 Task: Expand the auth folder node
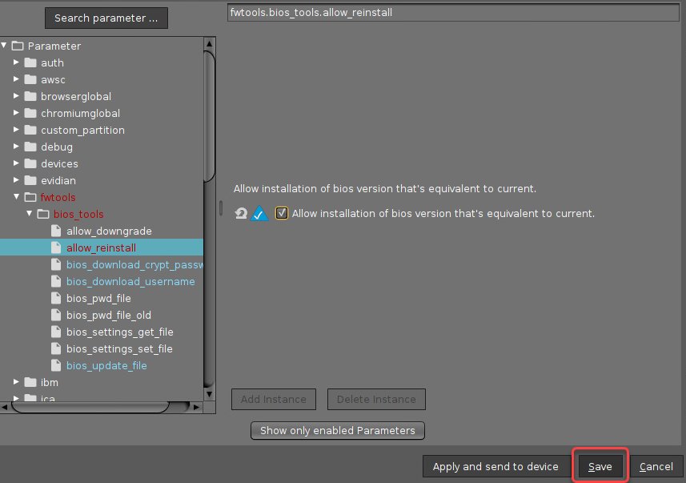(16, 62)
